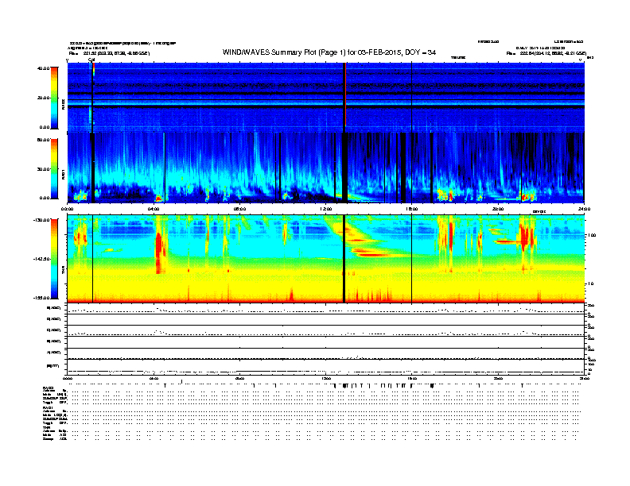The width and height of the screenshot is (630, 486).
Task: Click the TNR panel color scale bar
Action: tap(54, 259)
